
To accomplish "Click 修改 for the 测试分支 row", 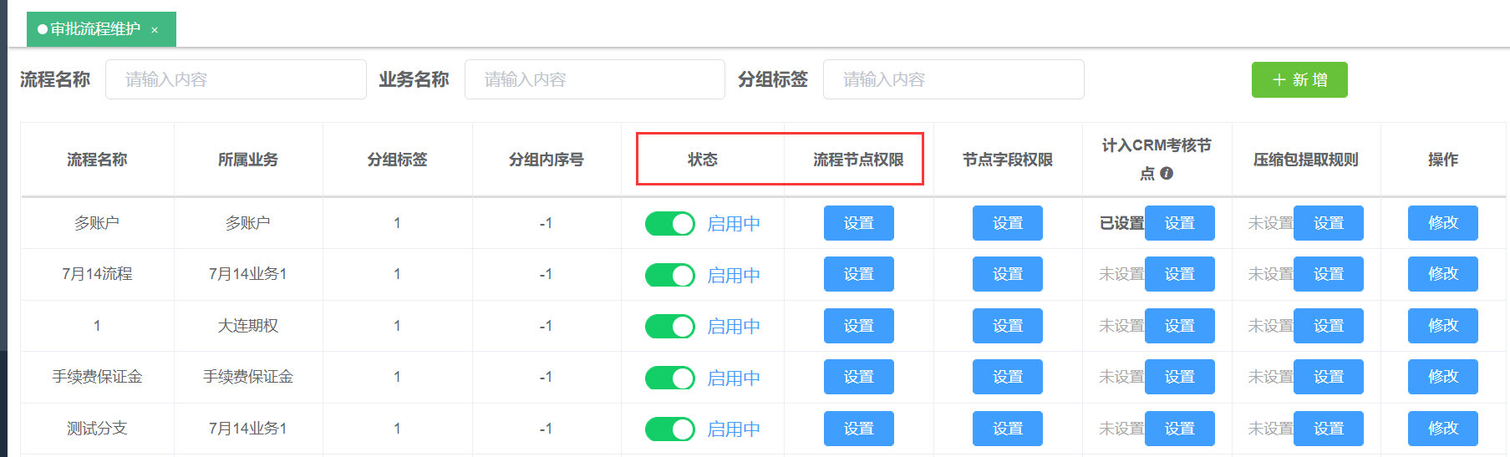I will pyautogui.click(x=1443, y=429).
